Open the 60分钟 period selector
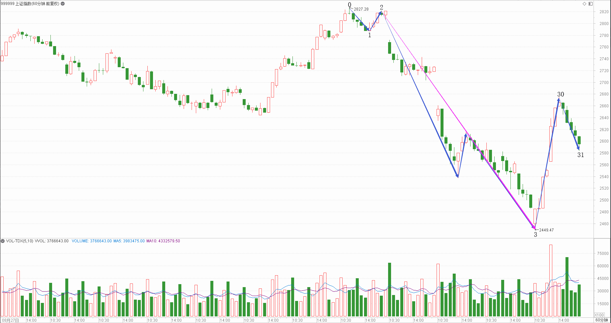The width and height of the screenshot is (611, 323). point(601,320)
